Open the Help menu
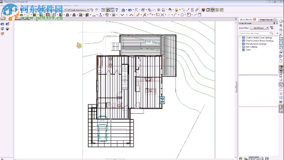 [76, 6]
